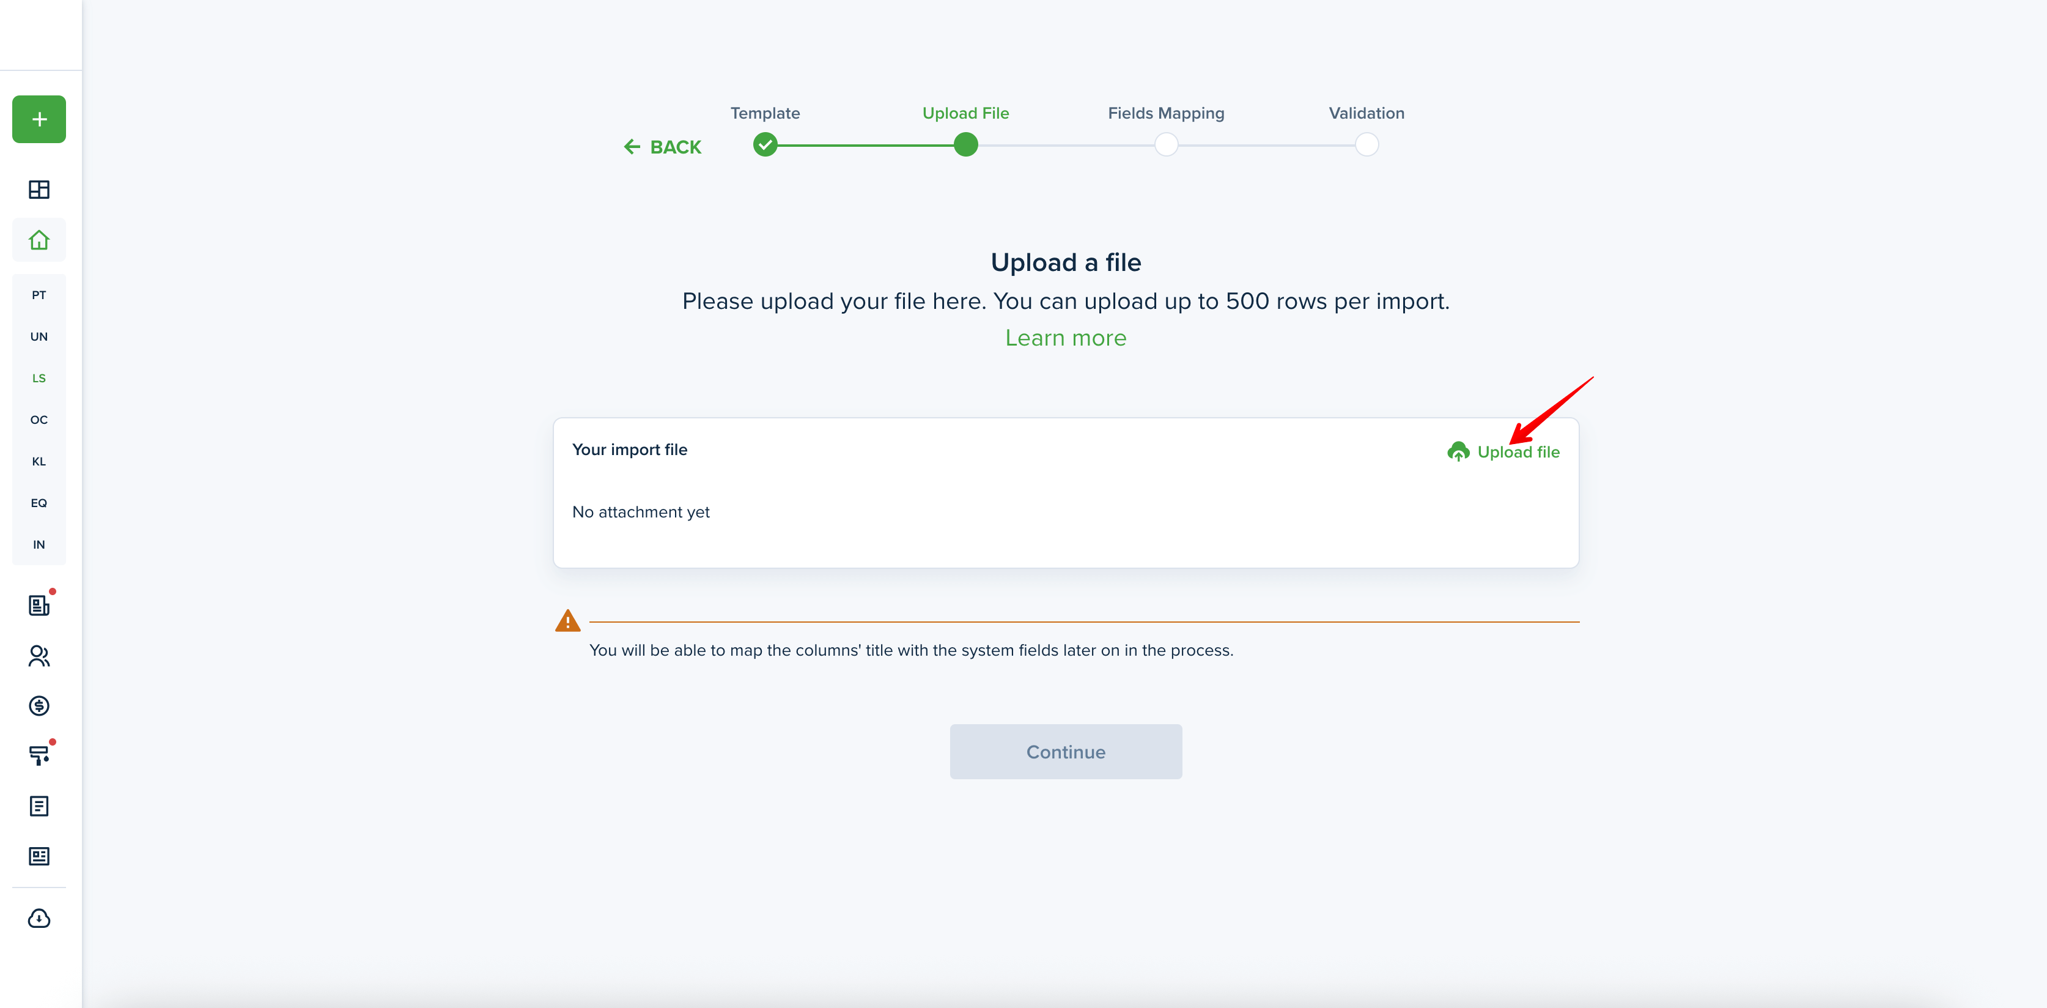The image size is (2047, 1008).
Task: Go back using BACK button
Action: tap(663, 147)
